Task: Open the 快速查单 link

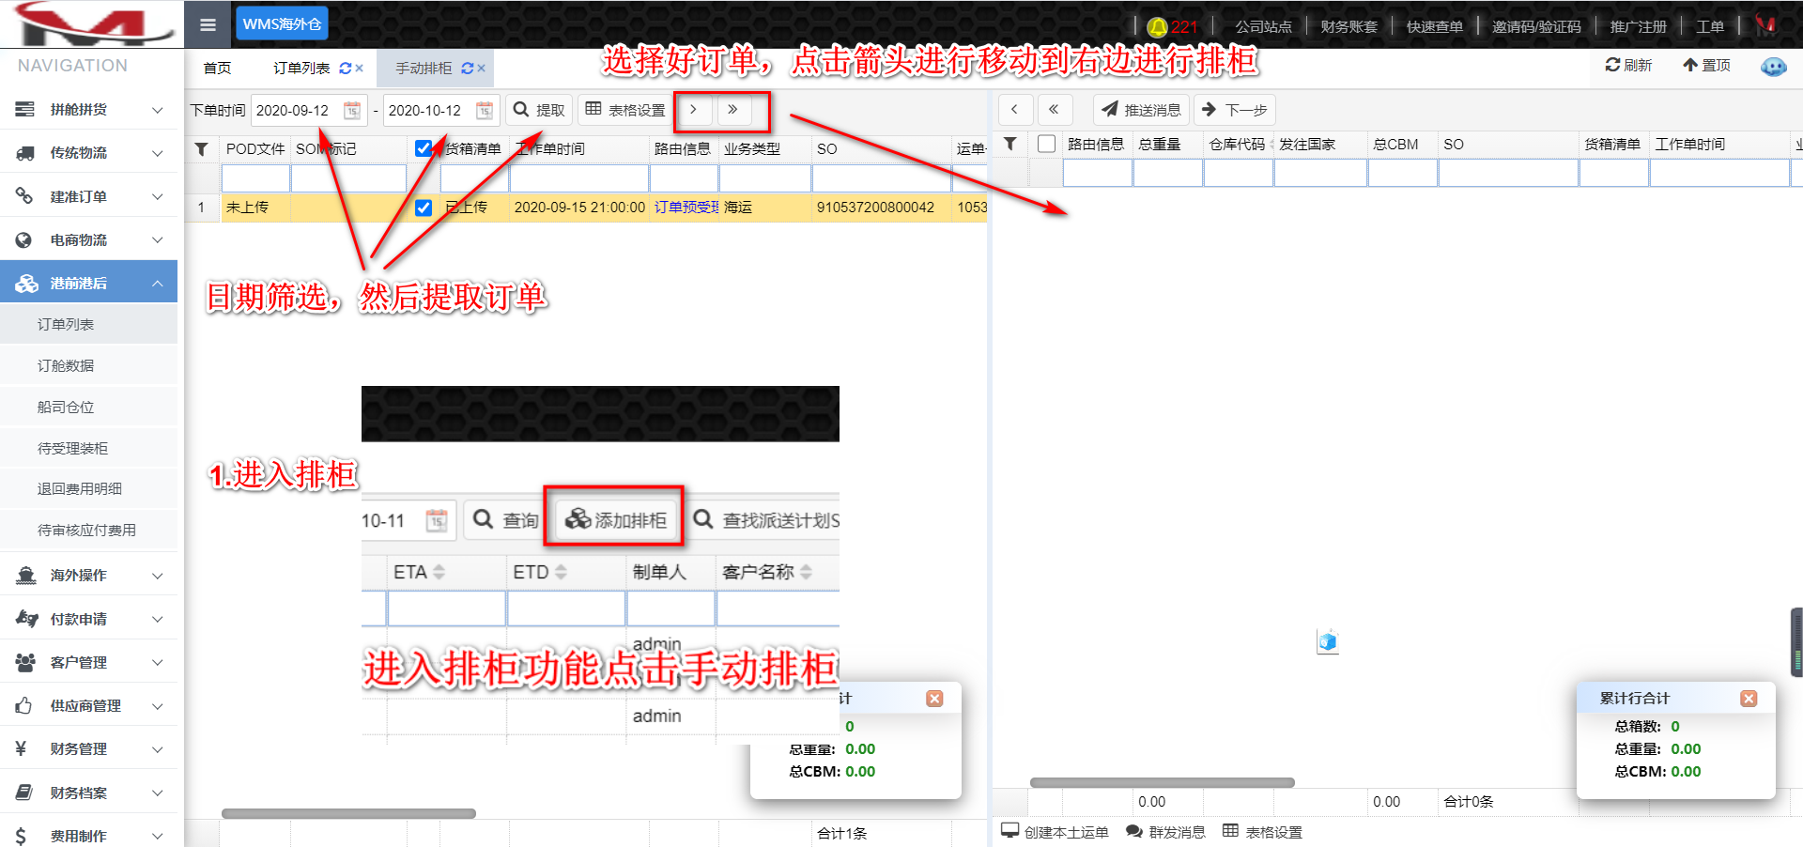Action: [1434, 27]
